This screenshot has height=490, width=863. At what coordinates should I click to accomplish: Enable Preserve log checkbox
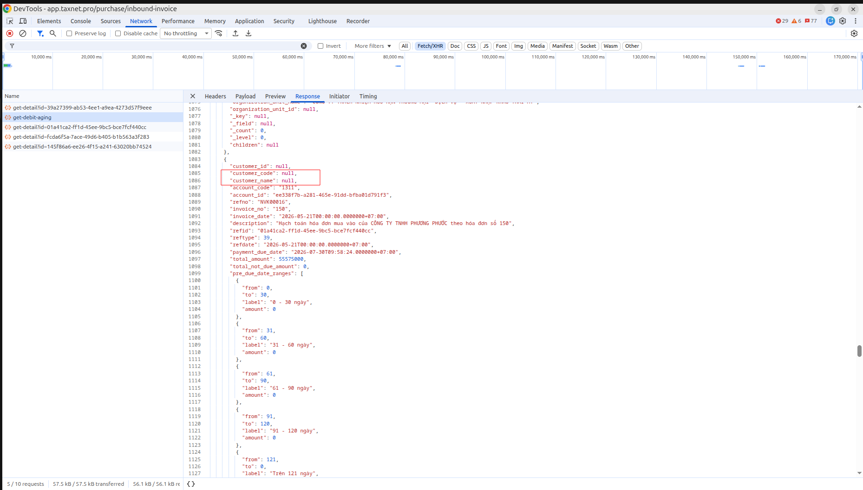(x=69, y=33)
